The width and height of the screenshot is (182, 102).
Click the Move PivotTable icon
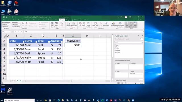(88, 25)
